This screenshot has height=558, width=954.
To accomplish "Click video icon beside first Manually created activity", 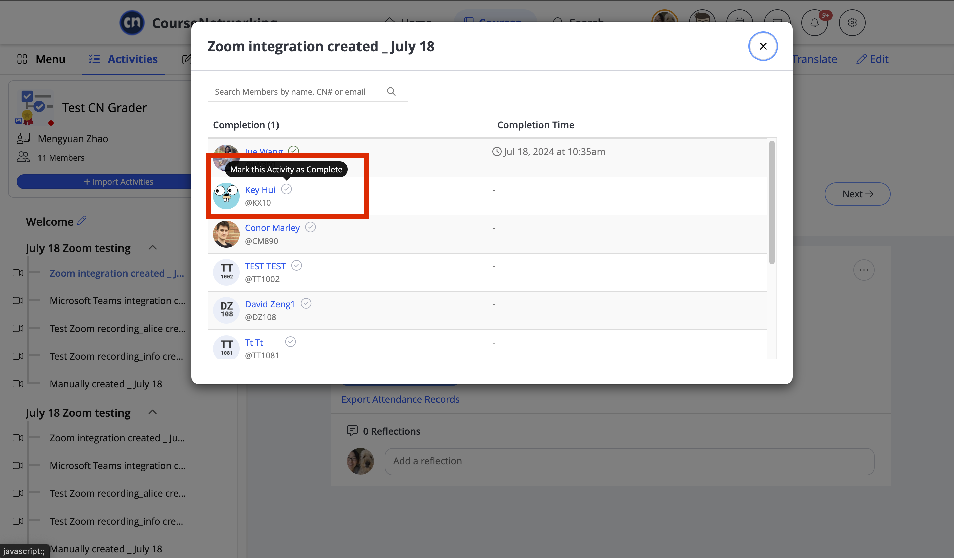I will (18, 384).
